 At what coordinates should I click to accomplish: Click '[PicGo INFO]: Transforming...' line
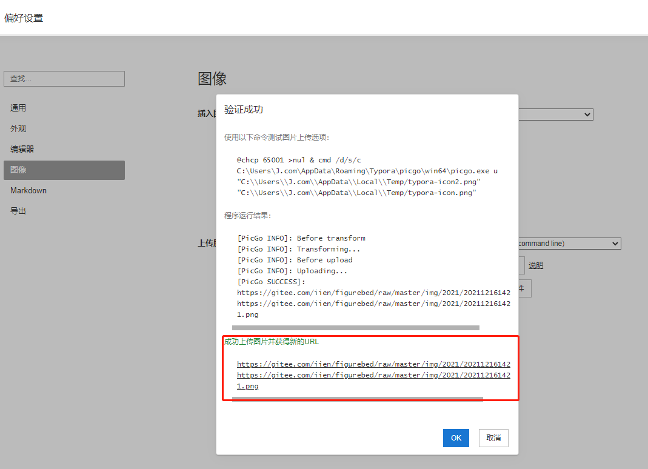point(299,249)
